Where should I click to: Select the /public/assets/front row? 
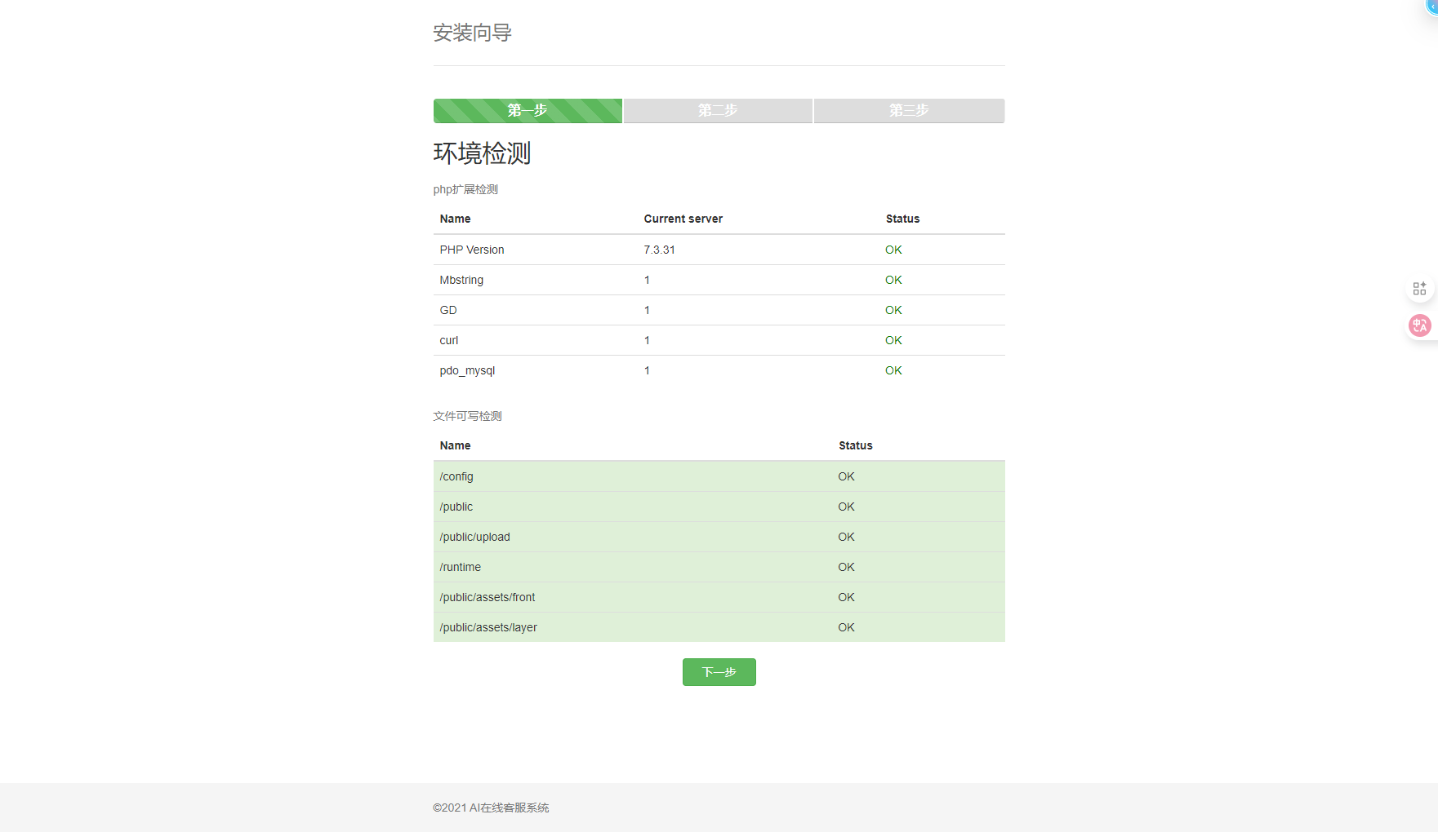(719, 597)
